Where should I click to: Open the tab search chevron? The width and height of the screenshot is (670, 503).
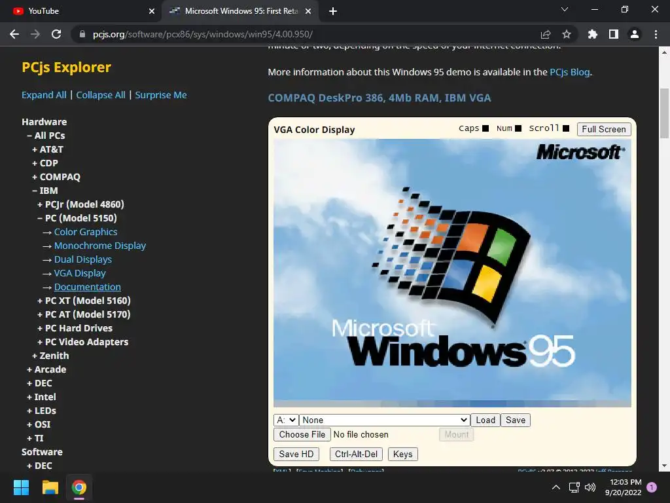pos(565,9)
